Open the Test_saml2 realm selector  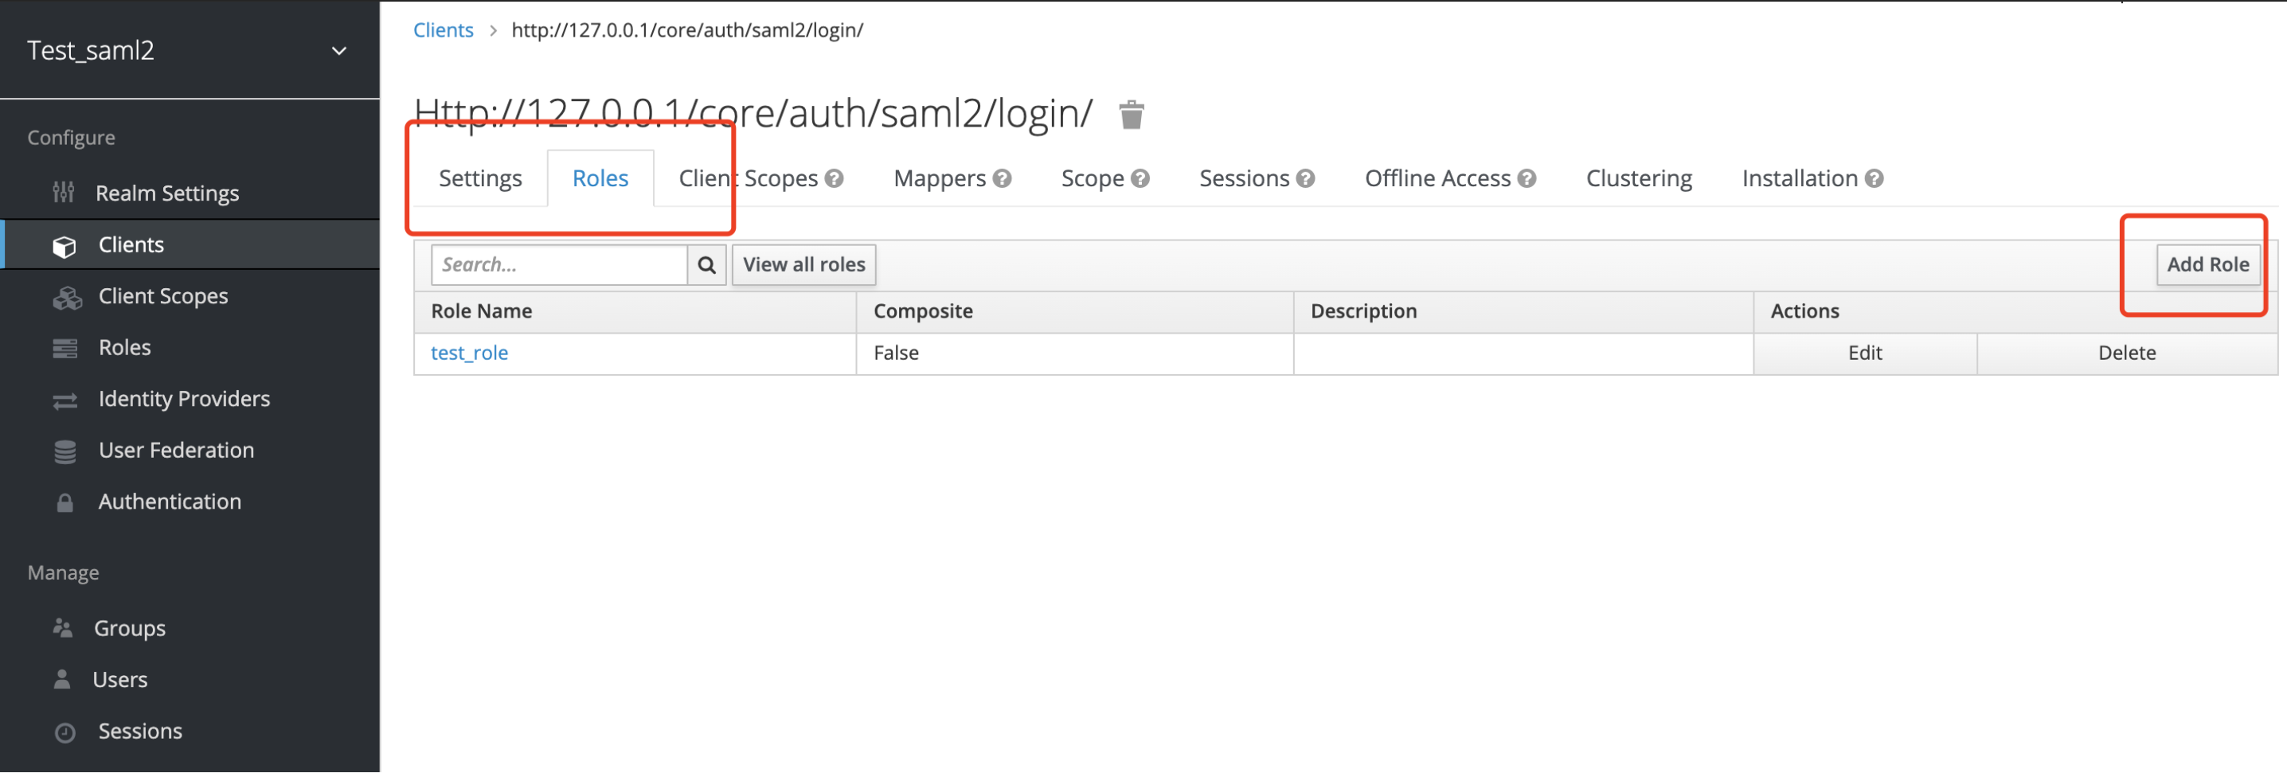(x=93, y=49)
